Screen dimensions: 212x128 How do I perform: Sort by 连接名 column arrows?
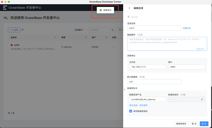[x=55, y=37]
